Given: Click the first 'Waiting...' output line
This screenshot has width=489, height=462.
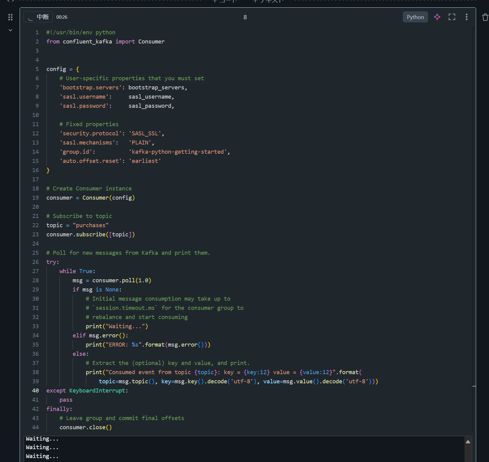Looking at the screenshot, I should [x=42, y=439].
